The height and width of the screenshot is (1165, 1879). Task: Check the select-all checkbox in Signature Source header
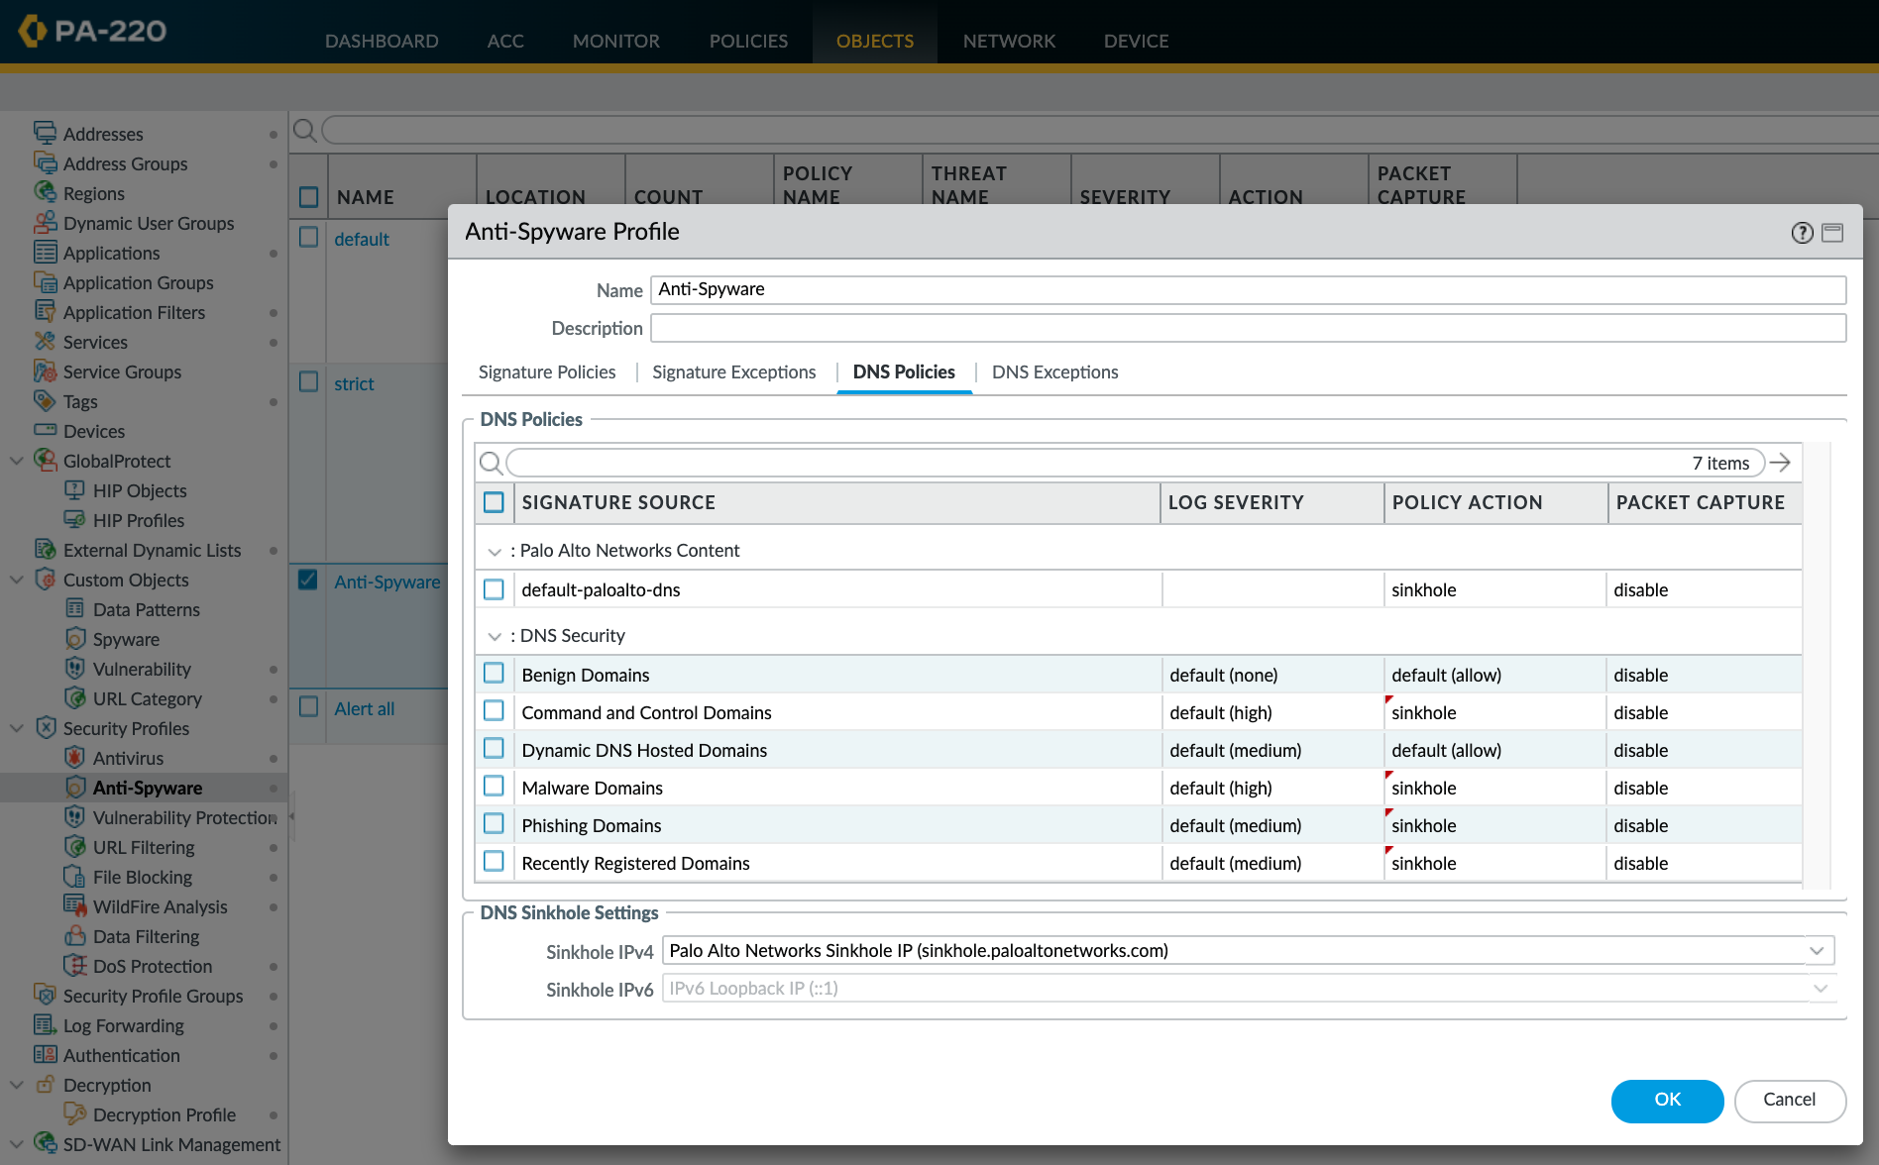(x=494, y=502)
